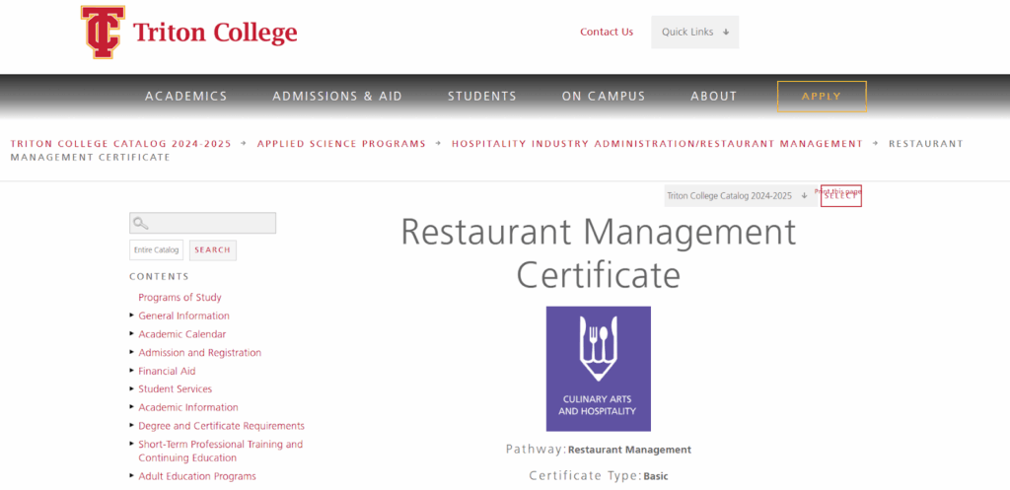Screen dimensions: 1010x490
Task: Open the Academic Information link
Action: point(188,407)
